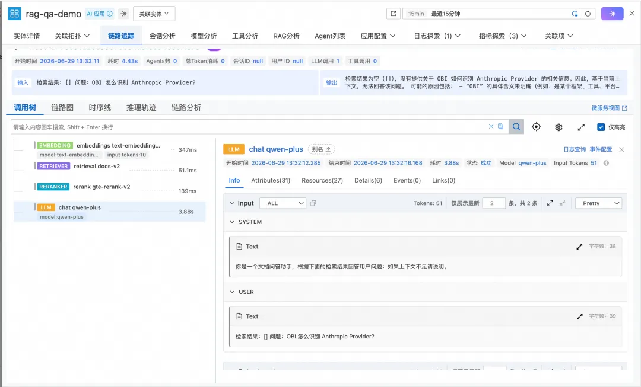This screenshot has height=387, width=641.
Task: Click the copy icon in search box
Action: coord(500,127)
